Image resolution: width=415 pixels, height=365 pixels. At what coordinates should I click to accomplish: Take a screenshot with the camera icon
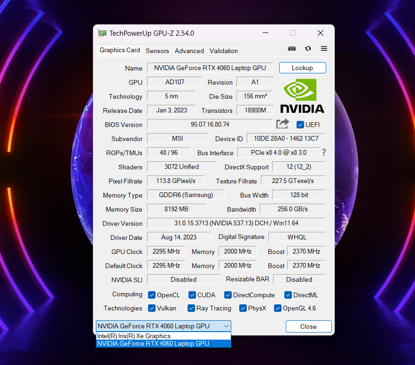[x=292, y=48]
